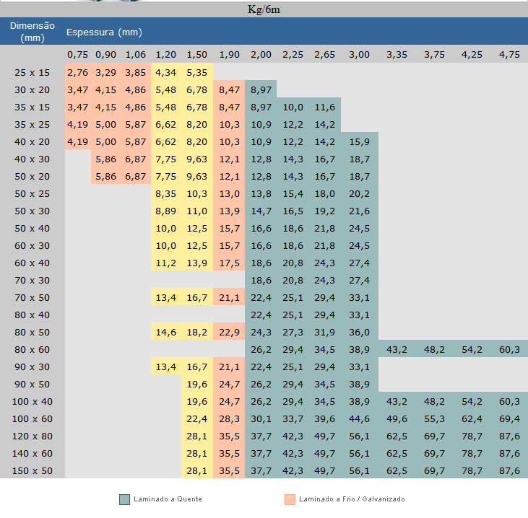The height and width of the screenshot is (518, 528).
Task: Click the 80 x 60 dimension row label
Action: pyautogui.click(x=32, y=349)
